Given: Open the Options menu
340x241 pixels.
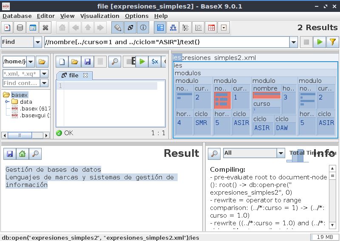Looking at the screenshot, I should pos(136,16).
